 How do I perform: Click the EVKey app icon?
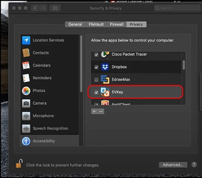(105, 92)
